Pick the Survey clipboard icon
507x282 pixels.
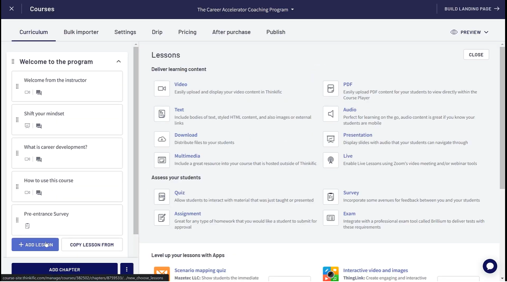pyautogui.click(x=330, y=197)
